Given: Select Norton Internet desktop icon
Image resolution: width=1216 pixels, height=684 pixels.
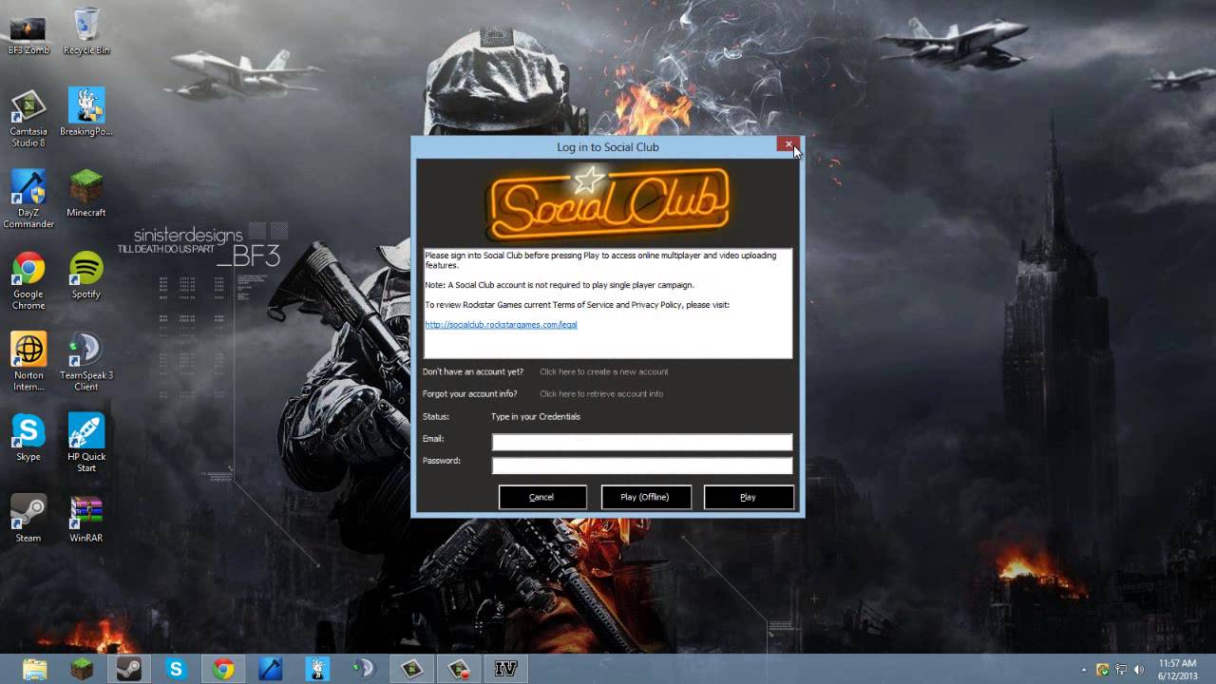Looking at the screenshot, I should [28, 362].
